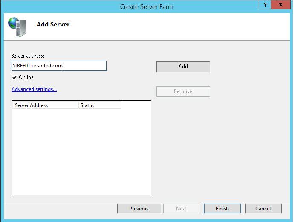Cancel the server farm wizard
The width and height of the screenshot is (295, 222).
(x=263, y=208)
